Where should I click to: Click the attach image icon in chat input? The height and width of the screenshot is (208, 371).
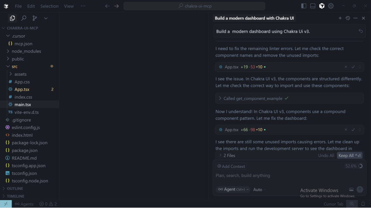click(351, 189)
